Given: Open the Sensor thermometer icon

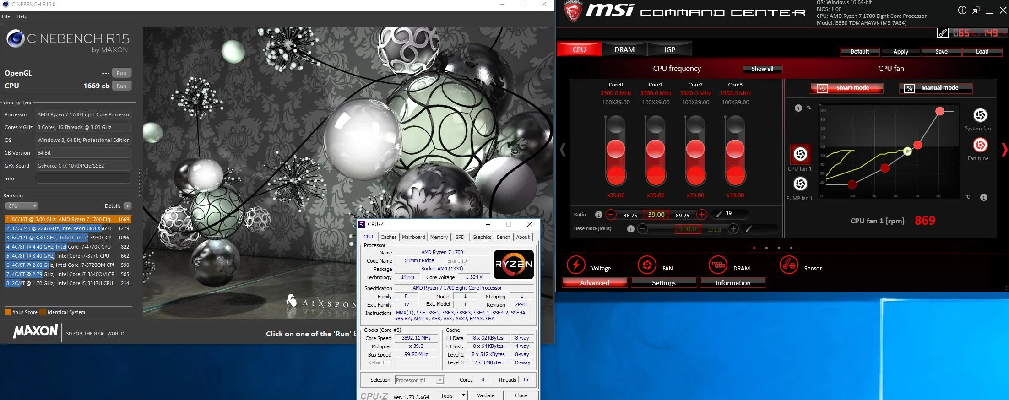Looking at the screenshot, I should point(789,265).
